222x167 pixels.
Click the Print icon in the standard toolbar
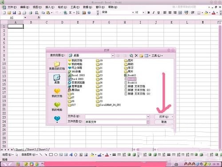click(x=31, y=13)
